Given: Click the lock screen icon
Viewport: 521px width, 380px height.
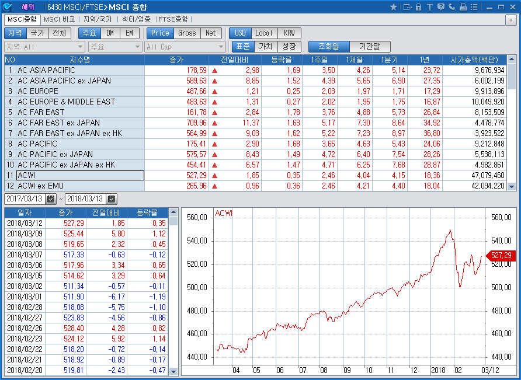Looking at the screenshot, I should tap(418, 7).
